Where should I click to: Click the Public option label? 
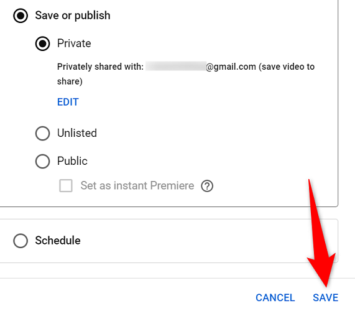coord(72,161)
